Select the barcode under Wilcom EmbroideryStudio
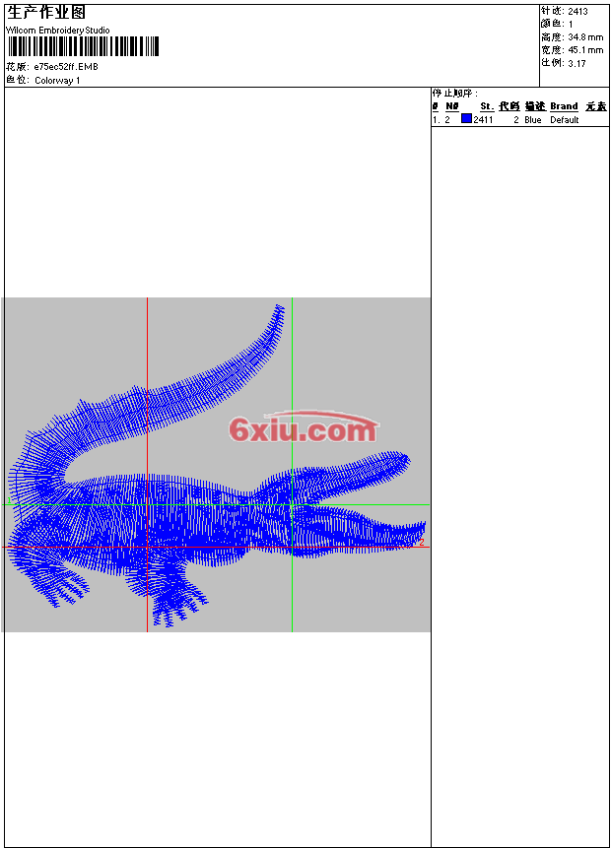This screenshot has width=611, height=848. click(83, 46)
